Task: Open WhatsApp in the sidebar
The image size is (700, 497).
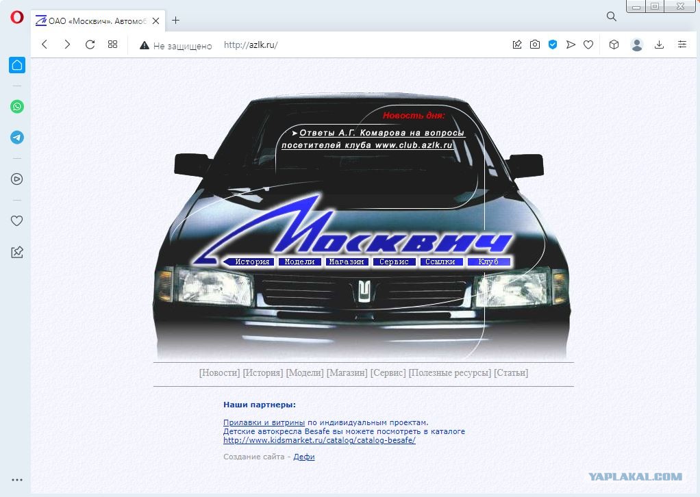Action: pos(17,107)
